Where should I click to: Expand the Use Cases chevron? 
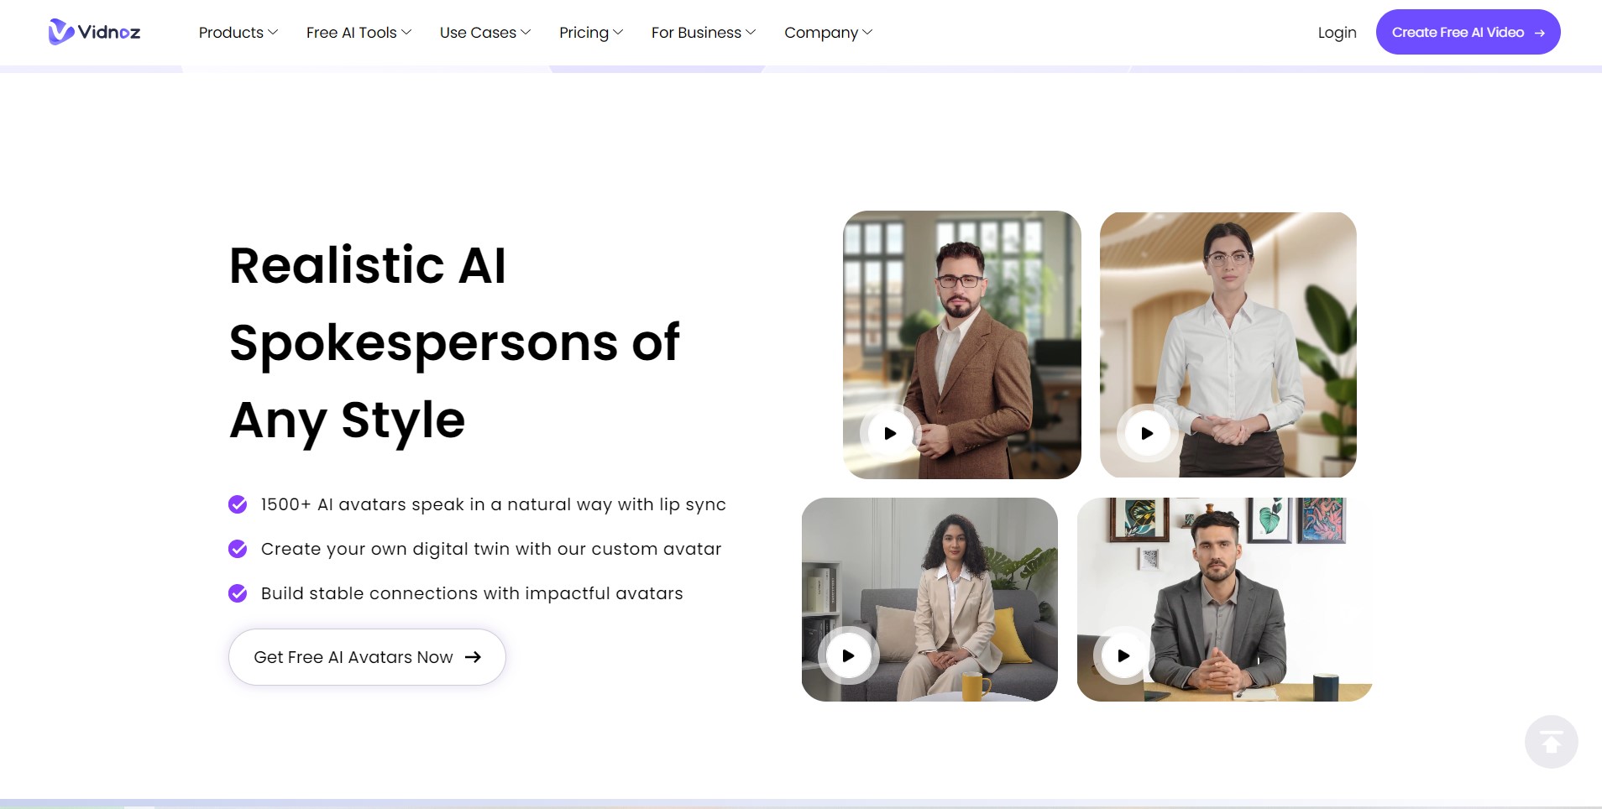pyautogui.click(x=526, y=33)
